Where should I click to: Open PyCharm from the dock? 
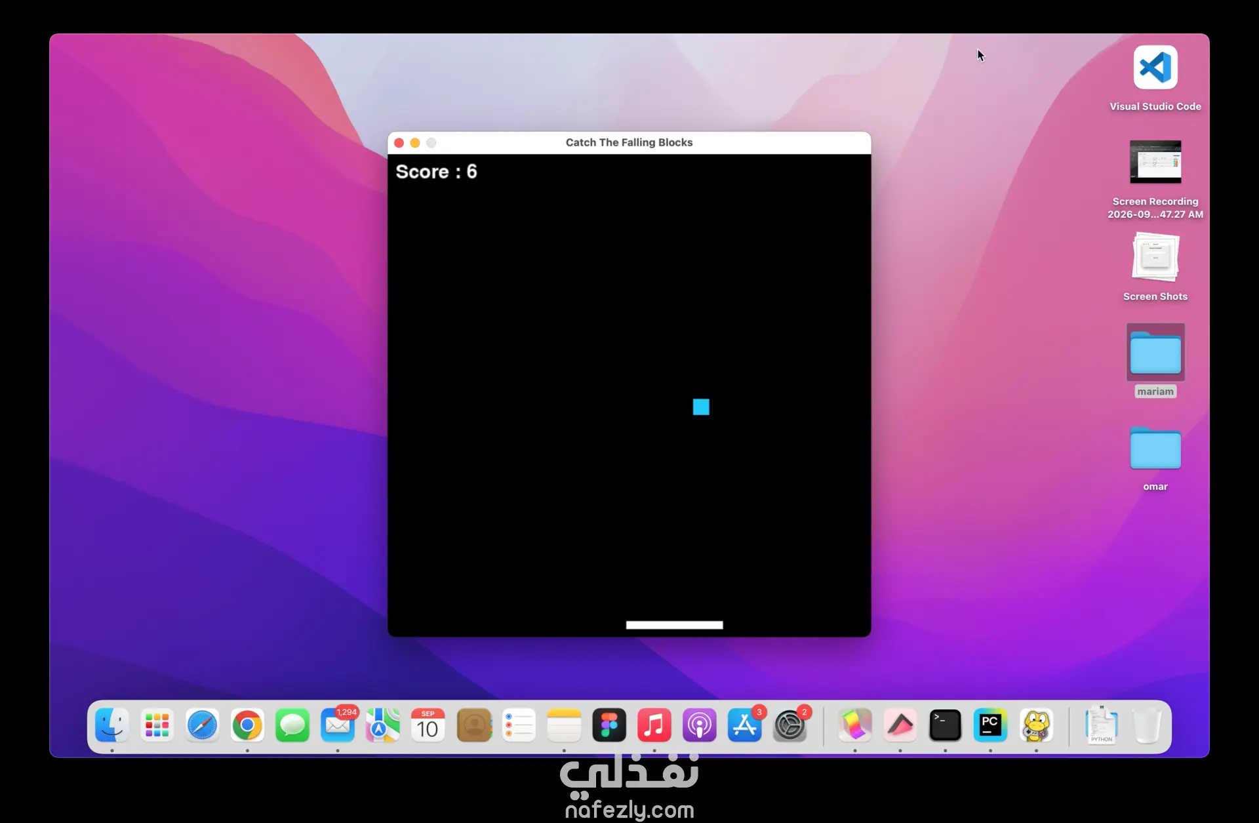[x=990, y=725]
